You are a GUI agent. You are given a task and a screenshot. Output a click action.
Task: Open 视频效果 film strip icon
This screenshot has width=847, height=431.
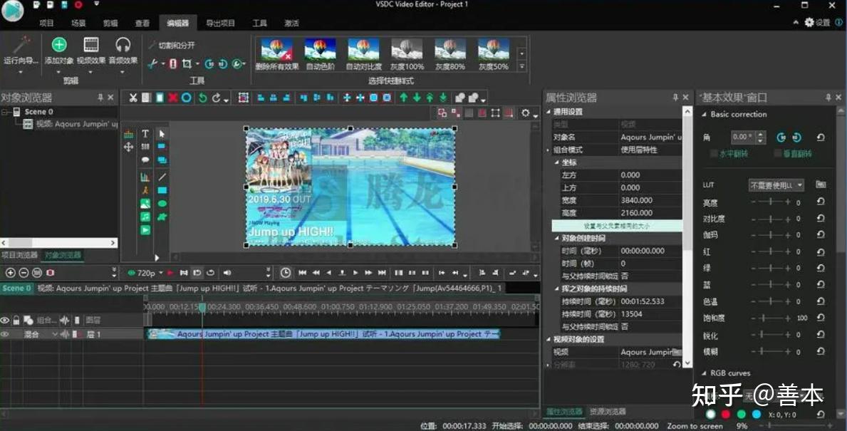coord(90,45)
